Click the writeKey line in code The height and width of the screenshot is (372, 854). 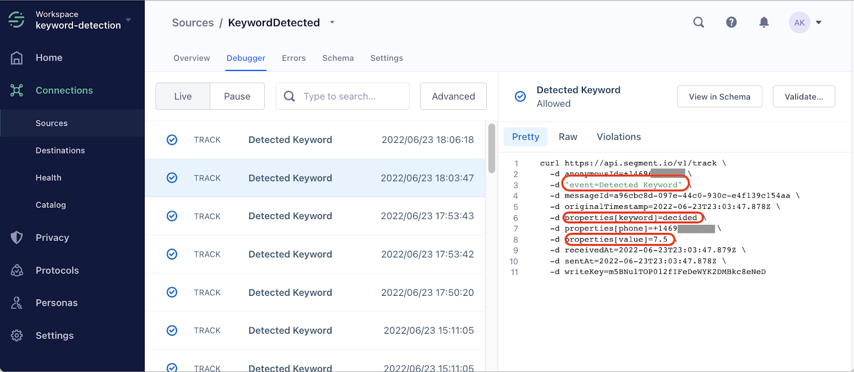pyautogui.click(x=658, y=272)
